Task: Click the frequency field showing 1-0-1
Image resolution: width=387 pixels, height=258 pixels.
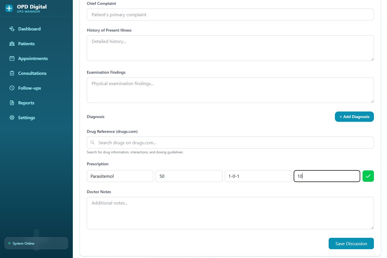Action: (258, 176)
